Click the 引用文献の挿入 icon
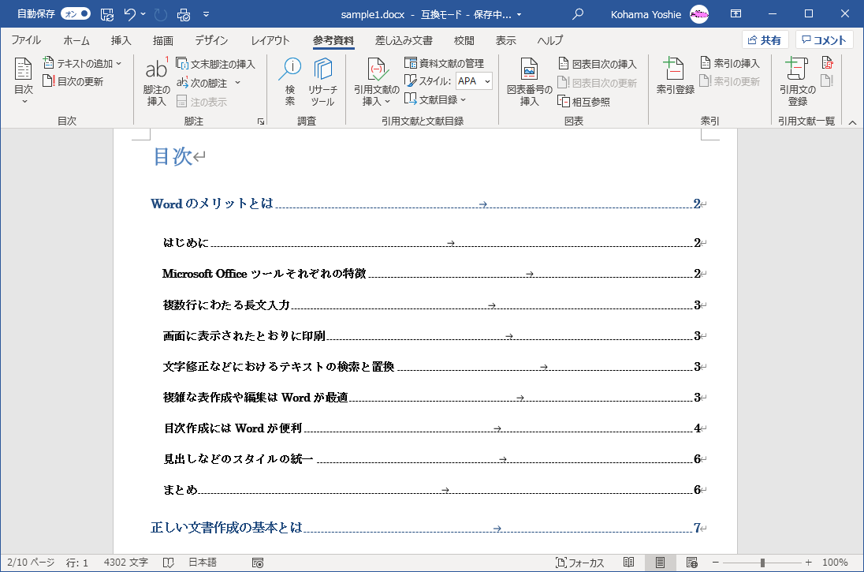 376,80
